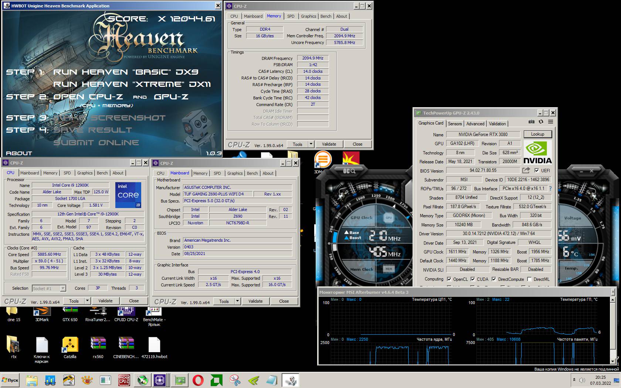The width and height of the screenshot is (621, 388).
Task: Open the rtx folder on desktop
Action: pos(13,347)
